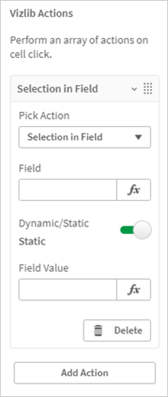This screenshot has height=397, width=168.
Task: Click the Field Value label
Action: coord(44,268)
